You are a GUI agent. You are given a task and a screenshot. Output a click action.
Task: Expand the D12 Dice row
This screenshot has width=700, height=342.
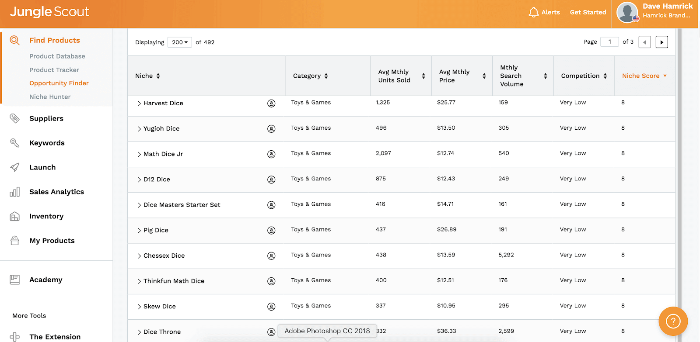pos(139,180)
